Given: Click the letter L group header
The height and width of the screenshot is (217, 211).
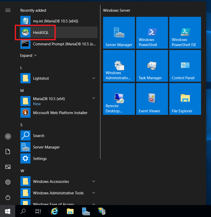Looking at the screenshot, I should pyautogui.click(x=21, y=68).
